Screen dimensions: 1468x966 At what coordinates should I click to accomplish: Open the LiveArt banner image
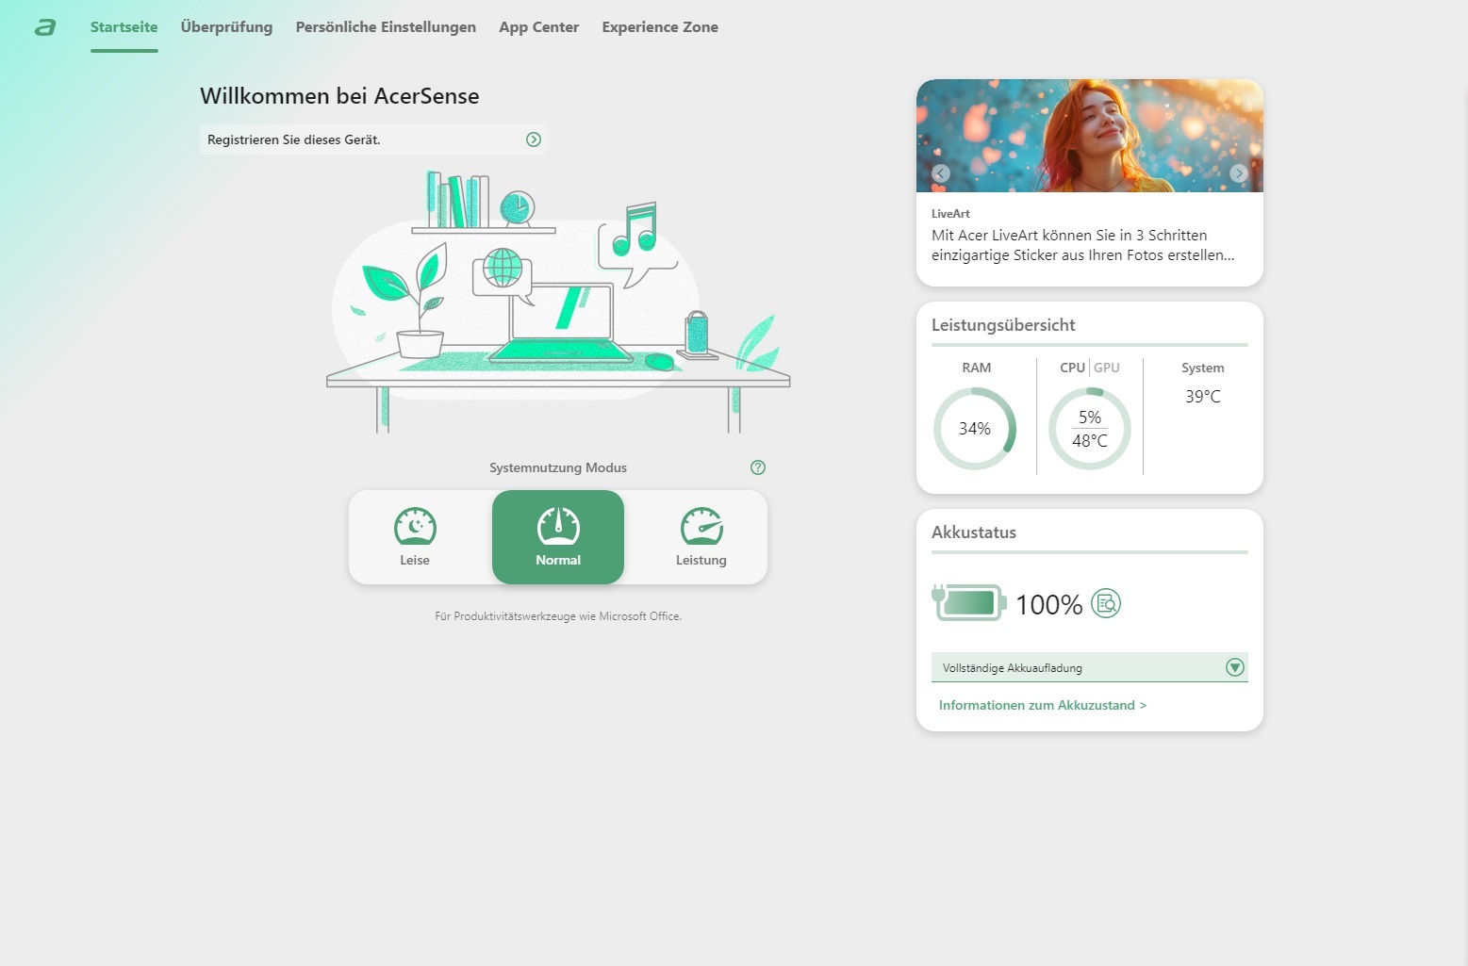click(1090, 136)
